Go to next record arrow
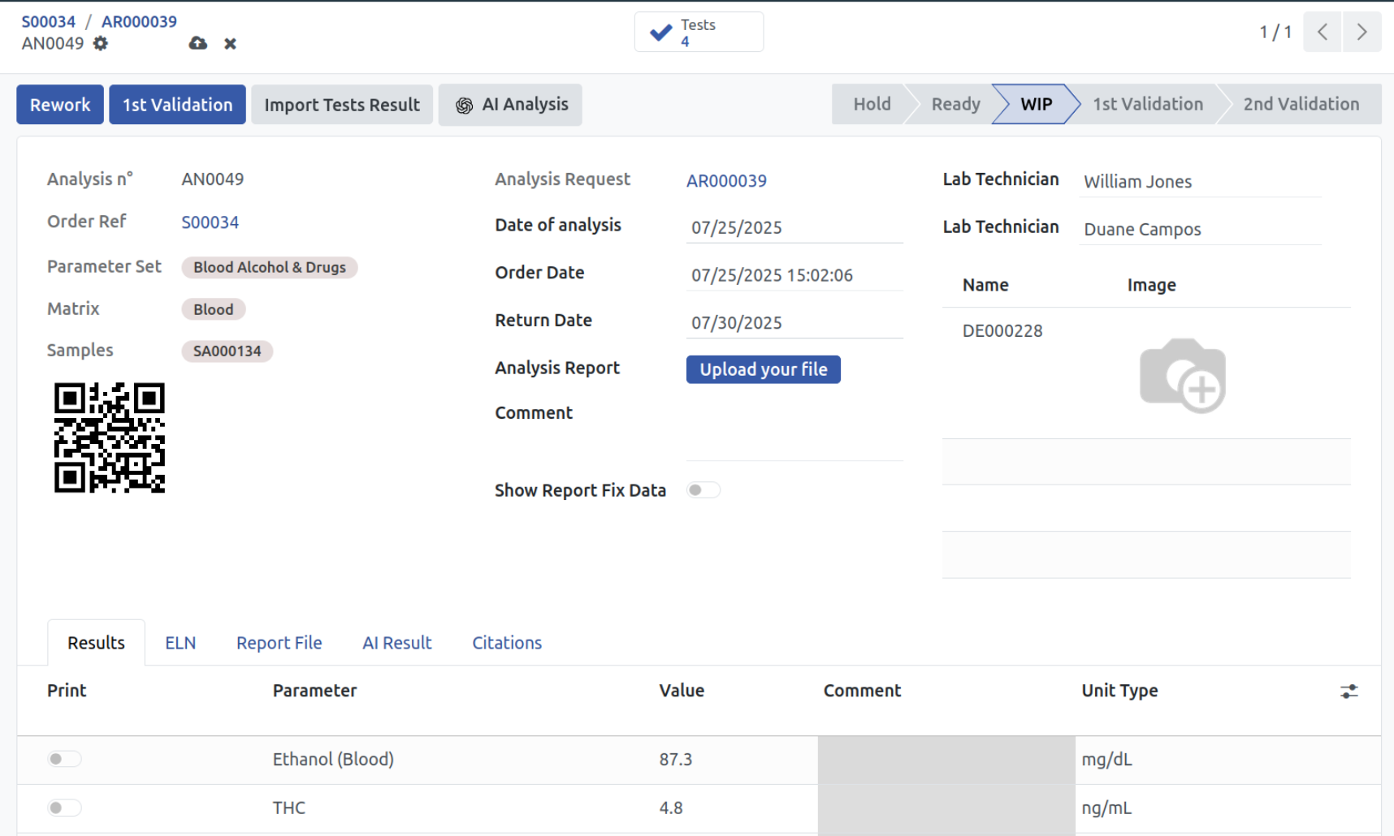This screenshot has height=836, width=1394. click(x=1362, y=32)
